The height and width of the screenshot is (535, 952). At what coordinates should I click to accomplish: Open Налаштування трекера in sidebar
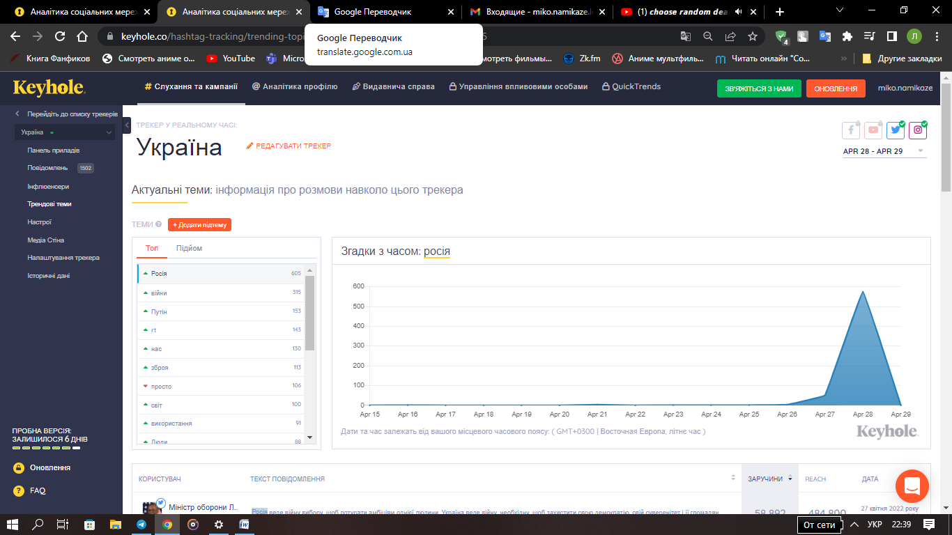pyautogui.click(x=63, y=258)
